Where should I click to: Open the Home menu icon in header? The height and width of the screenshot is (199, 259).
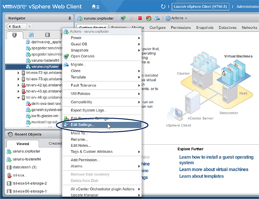click(96, 7)
